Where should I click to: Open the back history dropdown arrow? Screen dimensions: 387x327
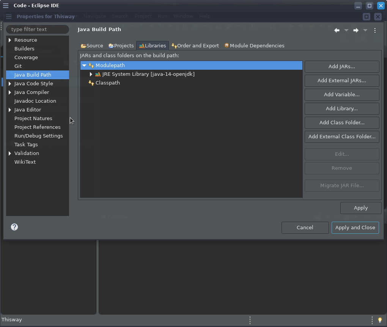(346, 30)
